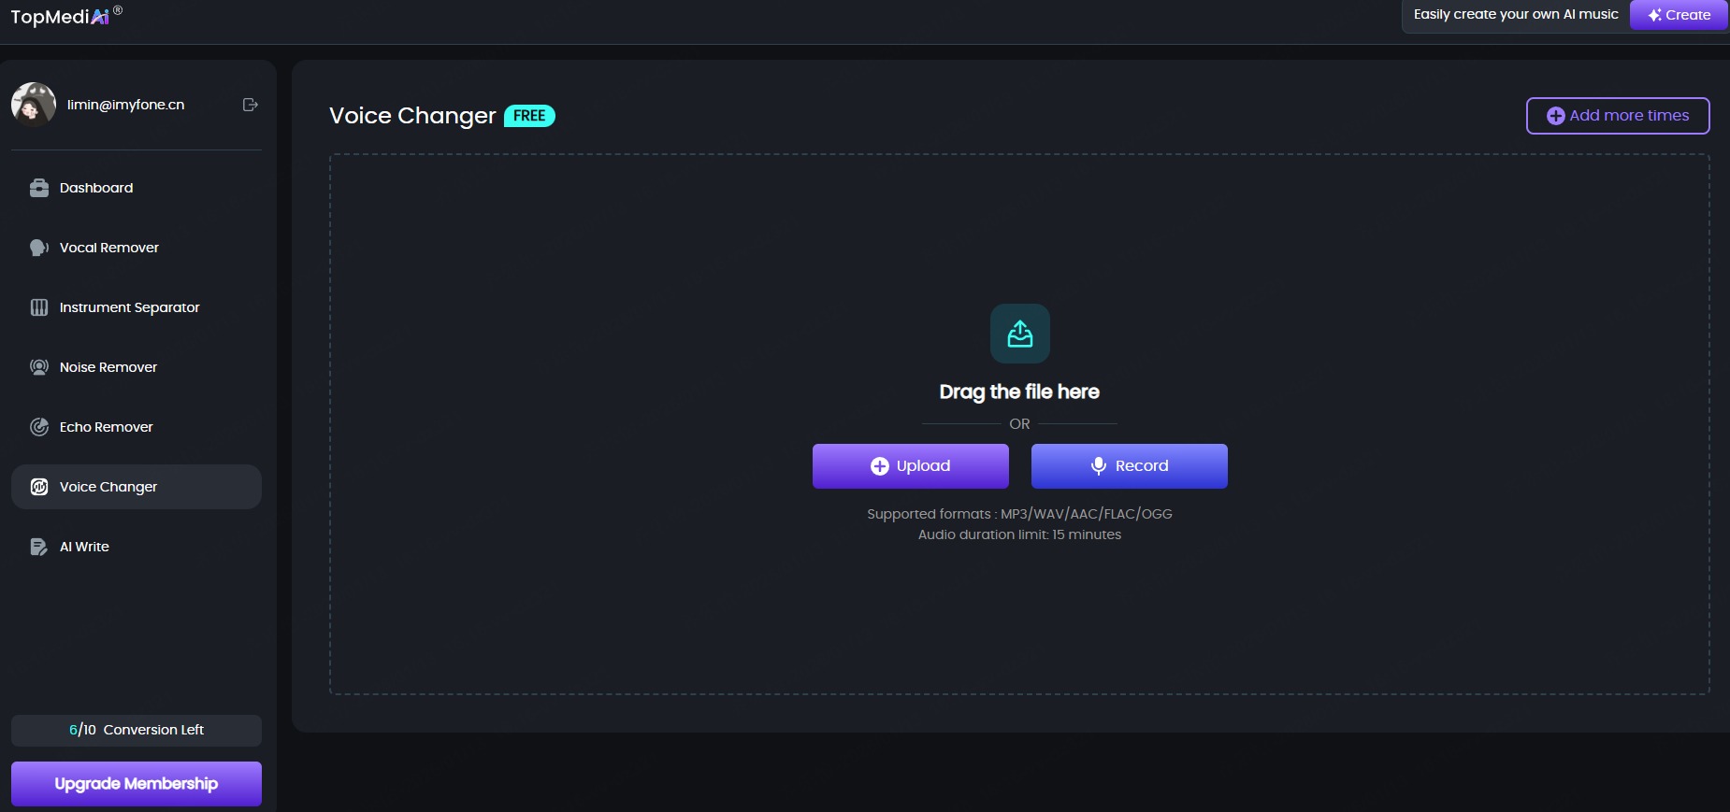Select the Noise Remover text label

pyautogui.click(x=108, y=367)
